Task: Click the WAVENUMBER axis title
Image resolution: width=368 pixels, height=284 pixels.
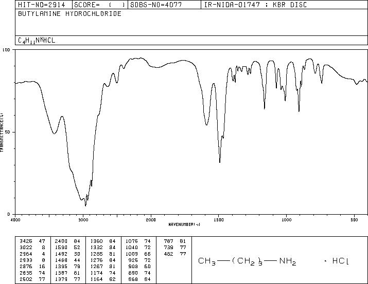Action: point(184,224)
